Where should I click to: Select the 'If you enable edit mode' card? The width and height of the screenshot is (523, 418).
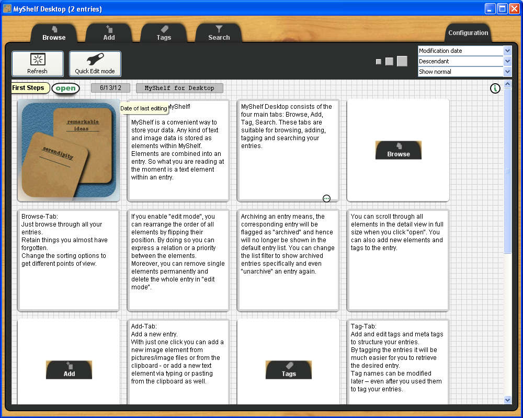coord(178,260)
